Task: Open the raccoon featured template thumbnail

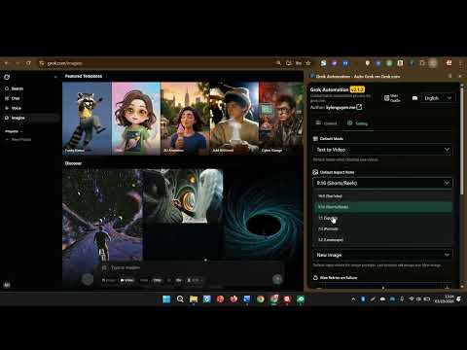Action: tap(87, 119)
